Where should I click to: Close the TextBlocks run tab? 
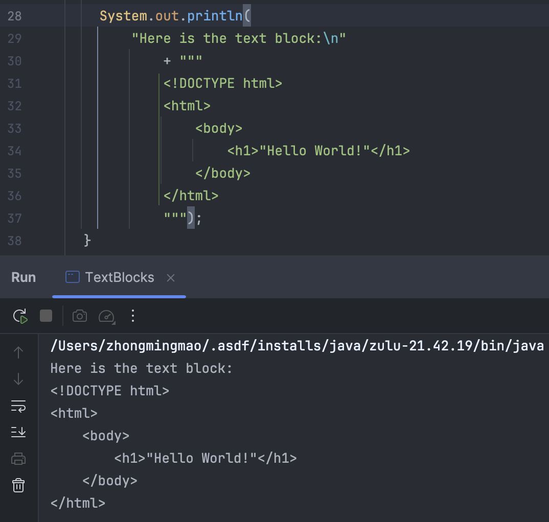coord(171,278)
